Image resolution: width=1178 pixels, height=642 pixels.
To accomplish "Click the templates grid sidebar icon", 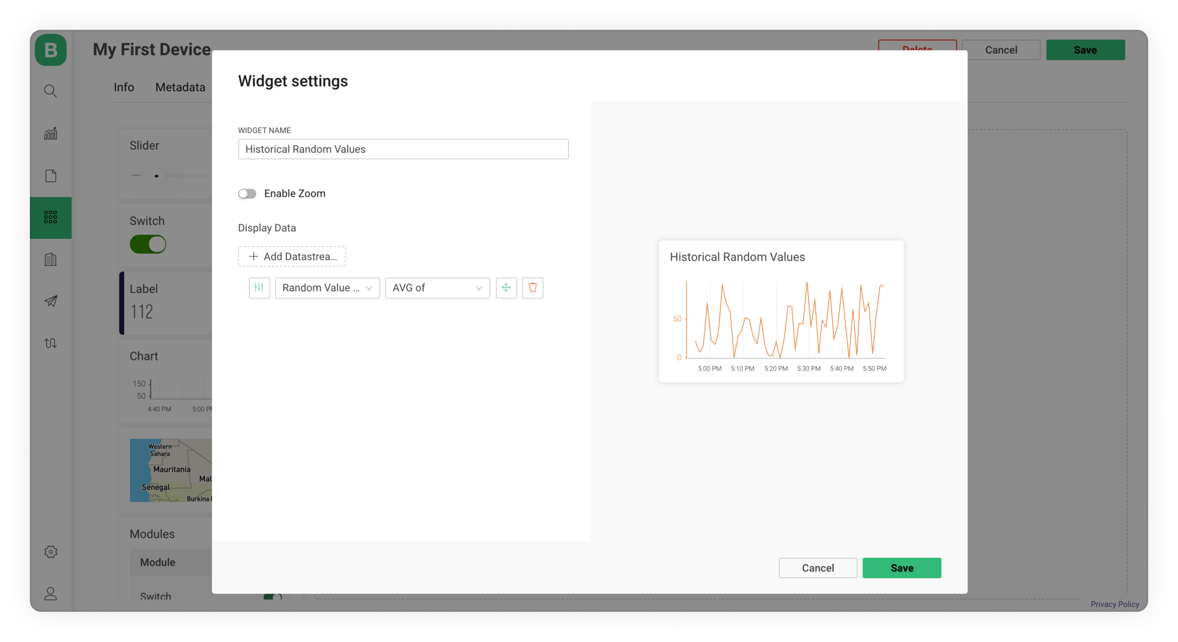I will 51,217.
